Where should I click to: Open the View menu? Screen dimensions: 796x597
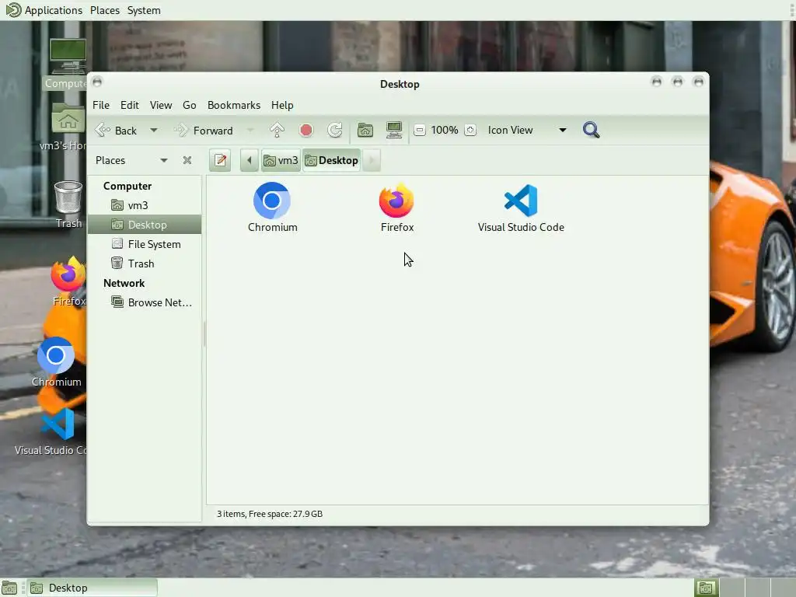tap(160, 105)
